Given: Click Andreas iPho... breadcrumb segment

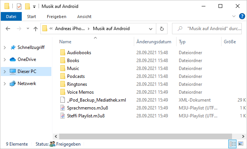Looking at the screenshot, I should (x=70, y=29).
